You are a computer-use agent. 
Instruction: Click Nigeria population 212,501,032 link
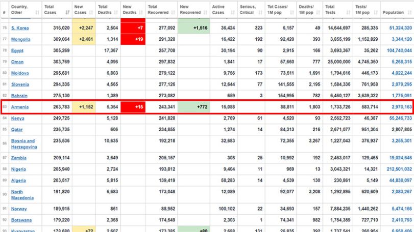[x=399, y=169]
